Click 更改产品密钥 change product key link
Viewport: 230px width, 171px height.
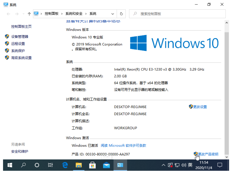208,154
